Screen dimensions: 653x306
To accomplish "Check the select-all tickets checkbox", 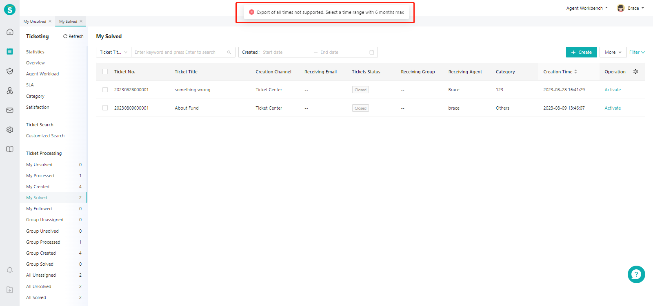I will tap(105, 71).
